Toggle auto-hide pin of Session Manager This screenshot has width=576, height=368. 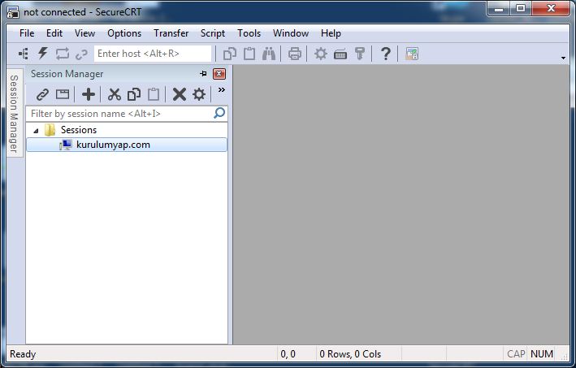[203, 74]
